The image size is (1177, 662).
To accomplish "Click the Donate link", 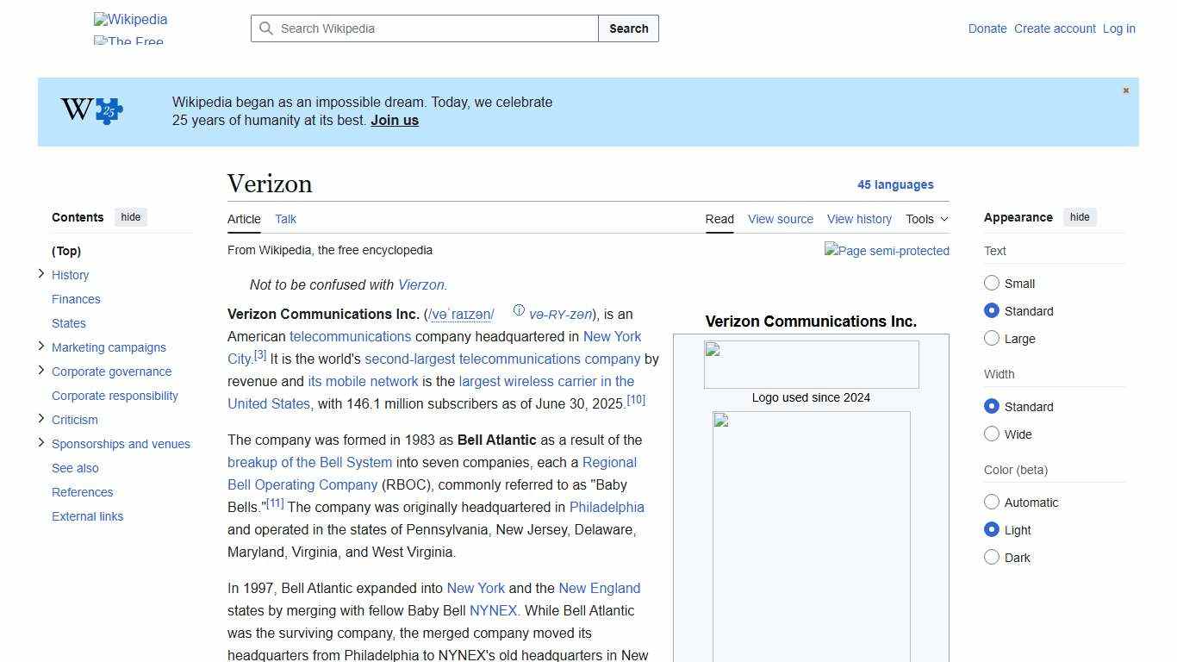I will (987, 28).
